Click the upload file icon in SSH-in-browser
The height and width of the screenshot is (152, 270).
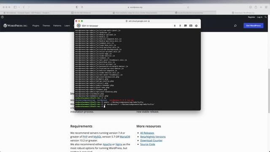pos(175,26)
